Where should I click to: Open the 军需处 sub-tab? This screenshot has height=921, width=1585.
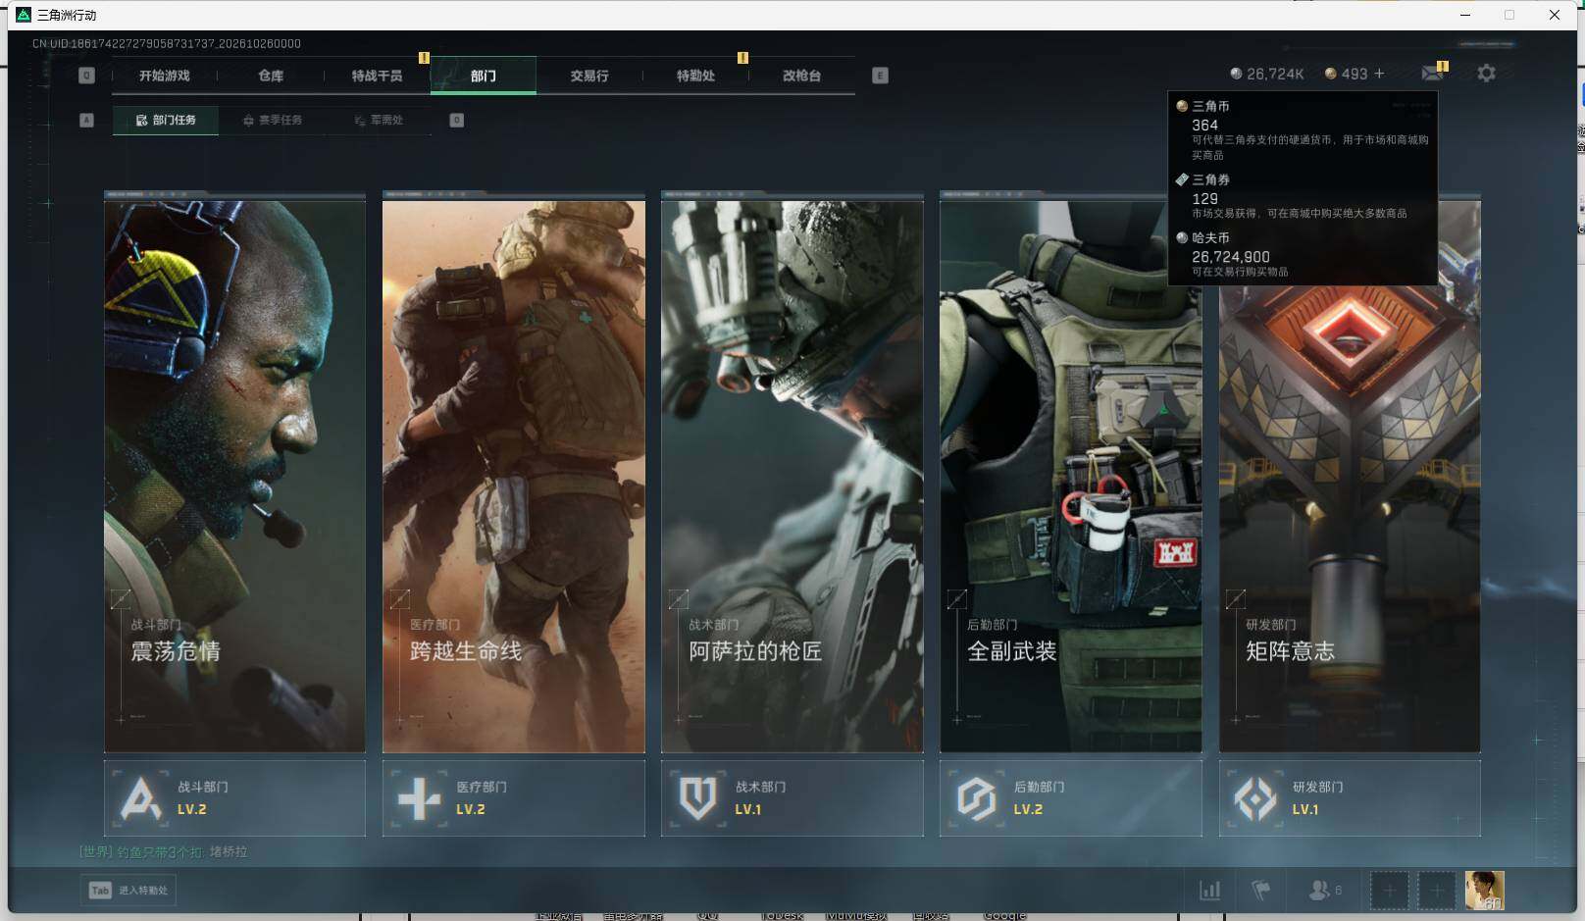pyautogui.click(x=379, y=120)
